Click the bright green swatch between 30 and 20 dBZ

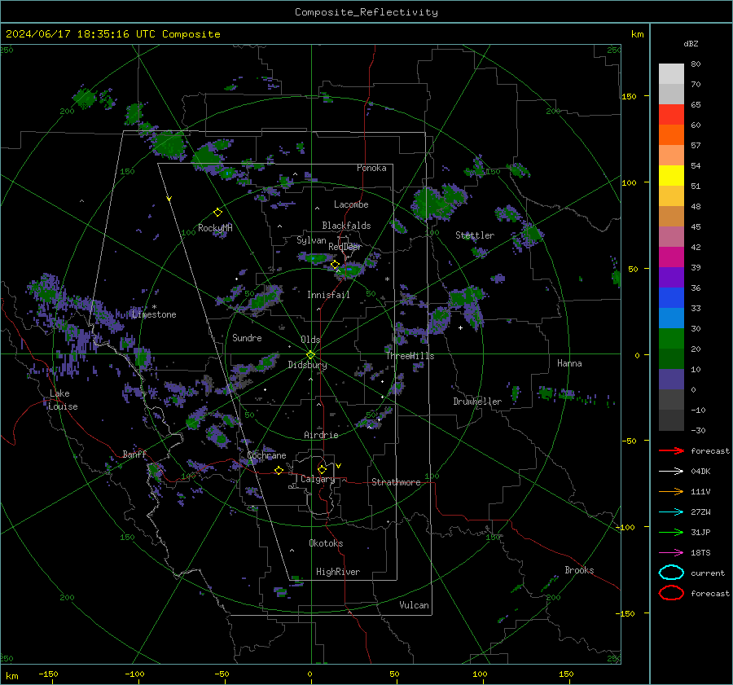click(x=671, y=339)
